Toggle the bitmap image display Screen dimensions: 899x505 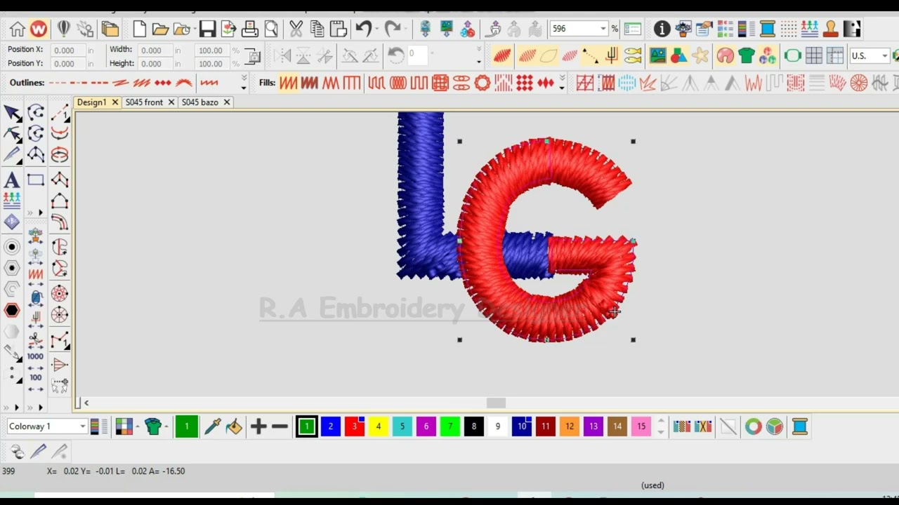(658, 55)
